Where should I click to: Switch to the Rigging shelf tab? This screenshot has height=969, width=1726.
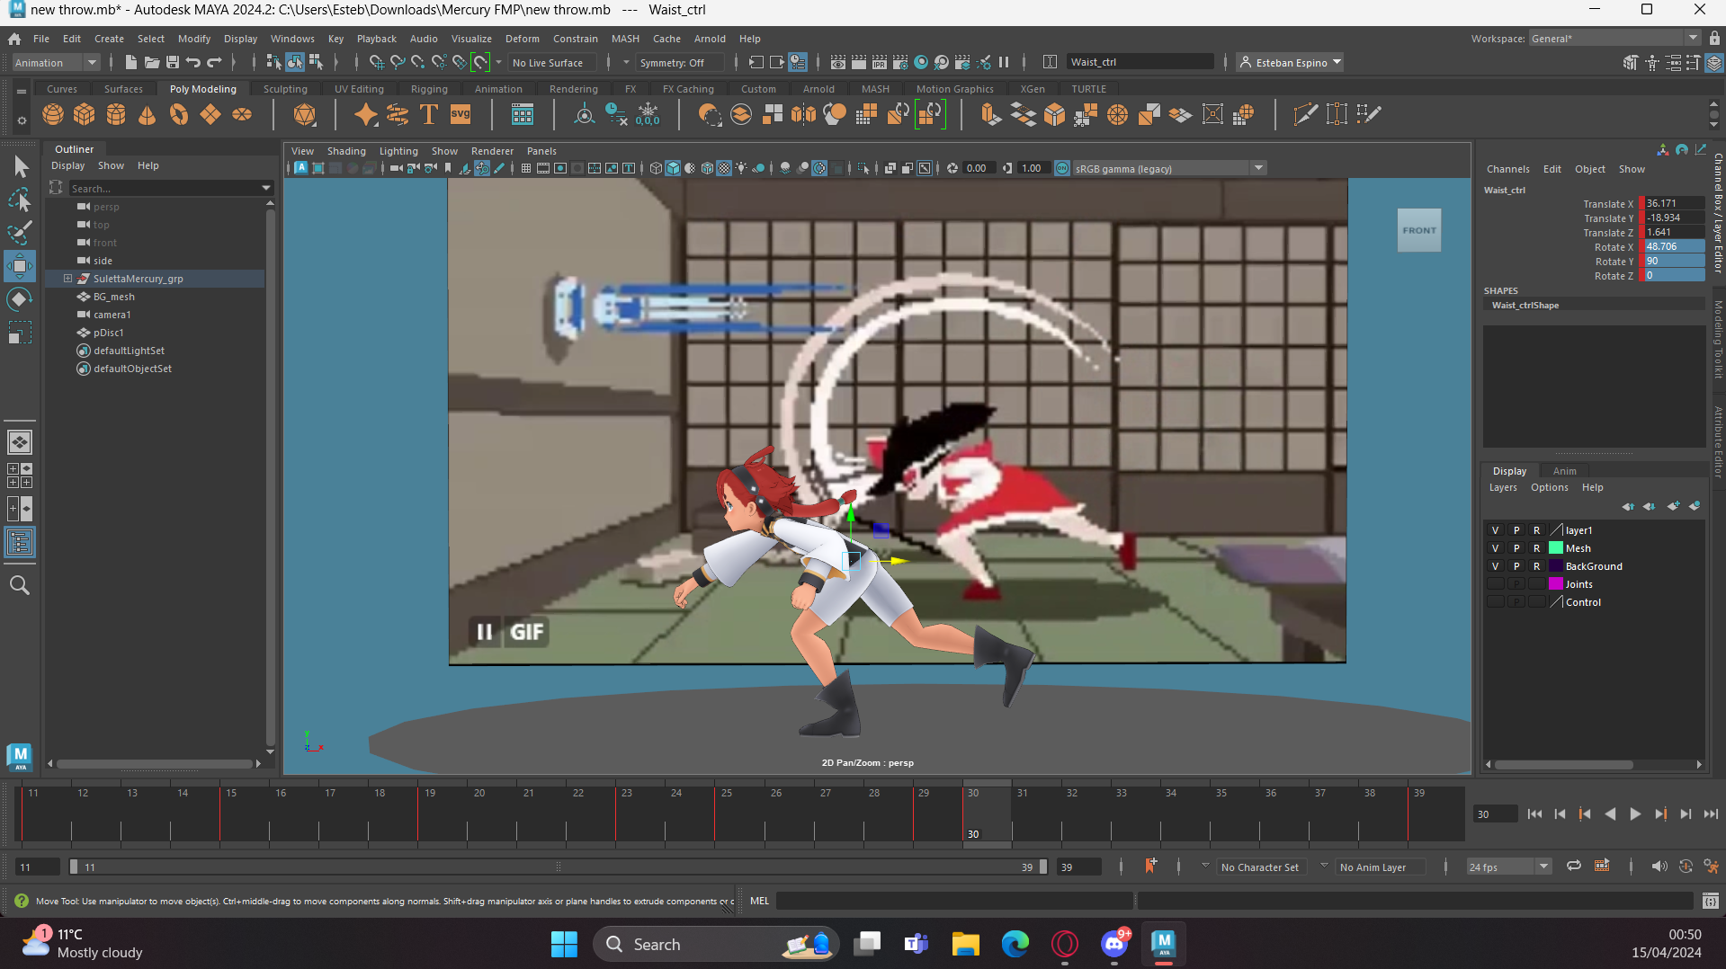click(429, 89)
